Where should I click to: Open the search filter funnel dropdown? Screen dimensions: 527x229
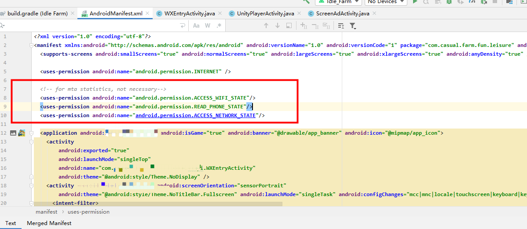[x=352, y=26]
